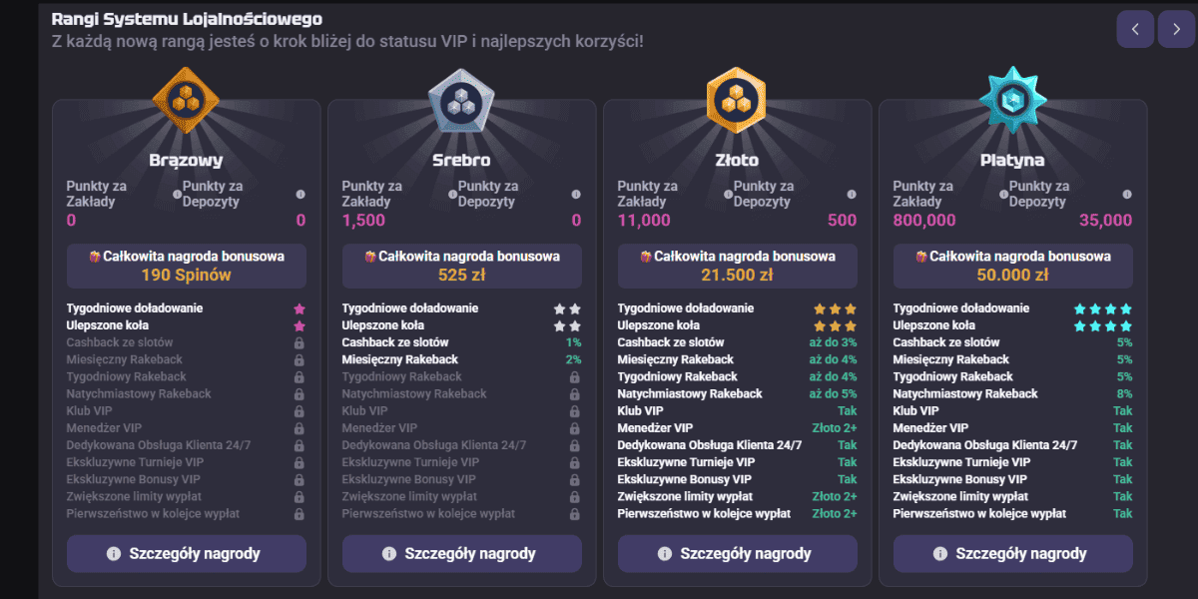Click the 50.000 zł bonus reward box
1198x599 pixels.
[1013, 267]
